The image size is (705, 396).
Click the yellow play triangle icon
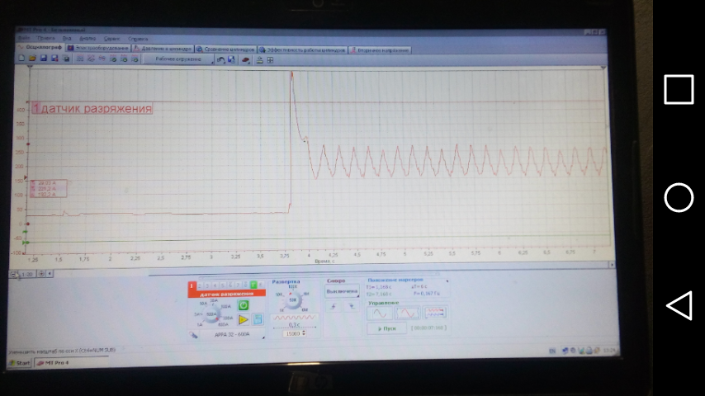pyautogui.click(x=244, y=319)
